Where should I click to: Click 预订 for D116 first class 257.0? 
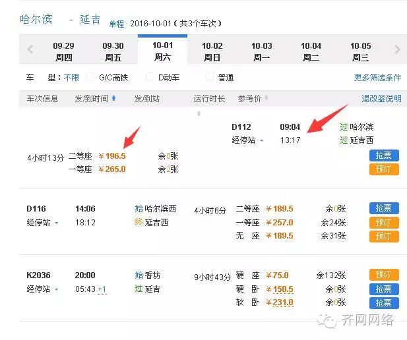[384, 223]
